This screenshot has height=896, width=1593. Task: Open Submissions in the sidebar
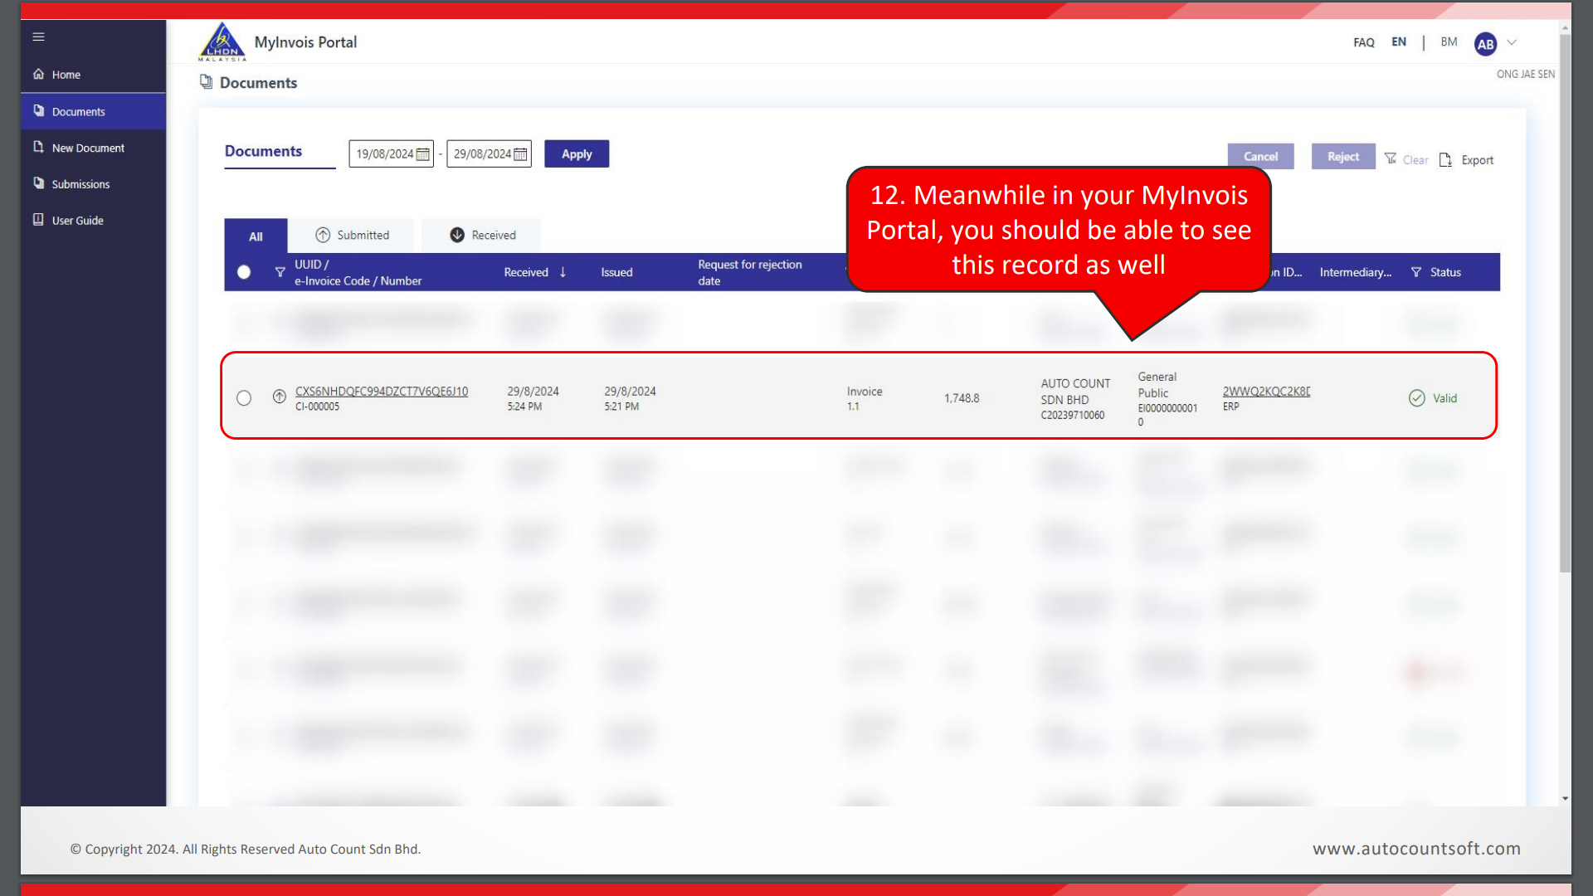pos(80,184)
